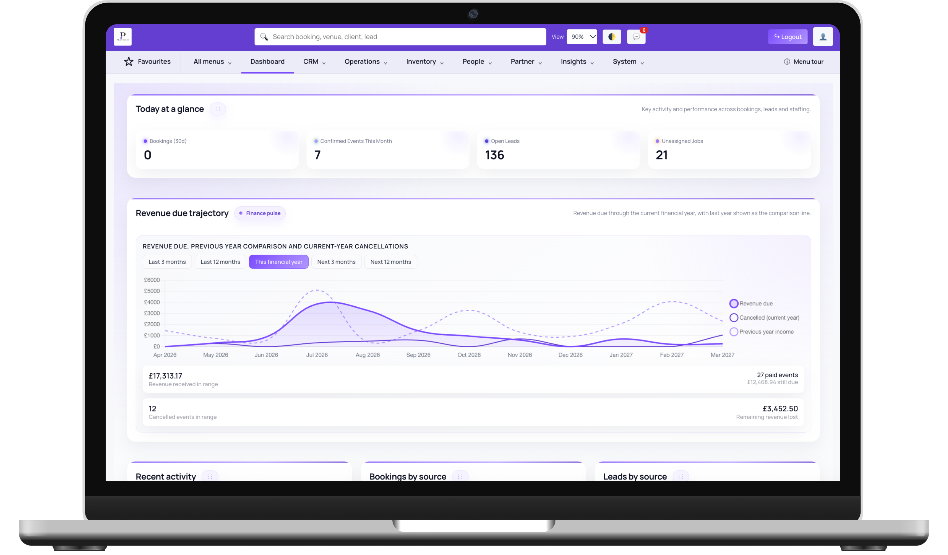Expand the All menus dropdown
This screenshot has width=948, height=555.
coord(212,62)
